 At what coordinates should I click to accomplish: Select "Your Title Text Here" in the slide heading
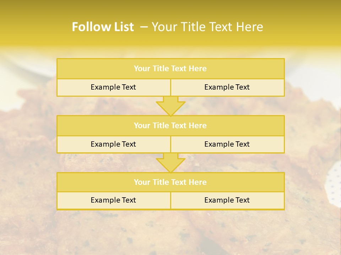point(207,27)
